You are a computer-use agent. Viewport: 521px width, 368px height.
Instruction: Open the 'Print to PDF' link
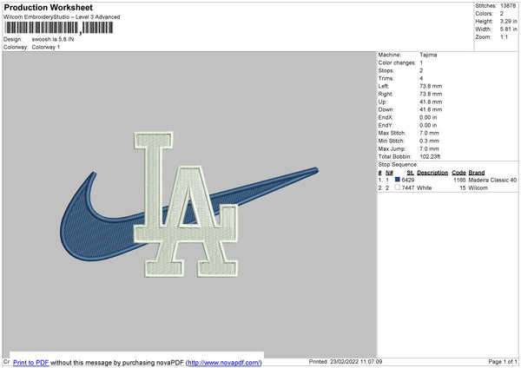[31, 363]
